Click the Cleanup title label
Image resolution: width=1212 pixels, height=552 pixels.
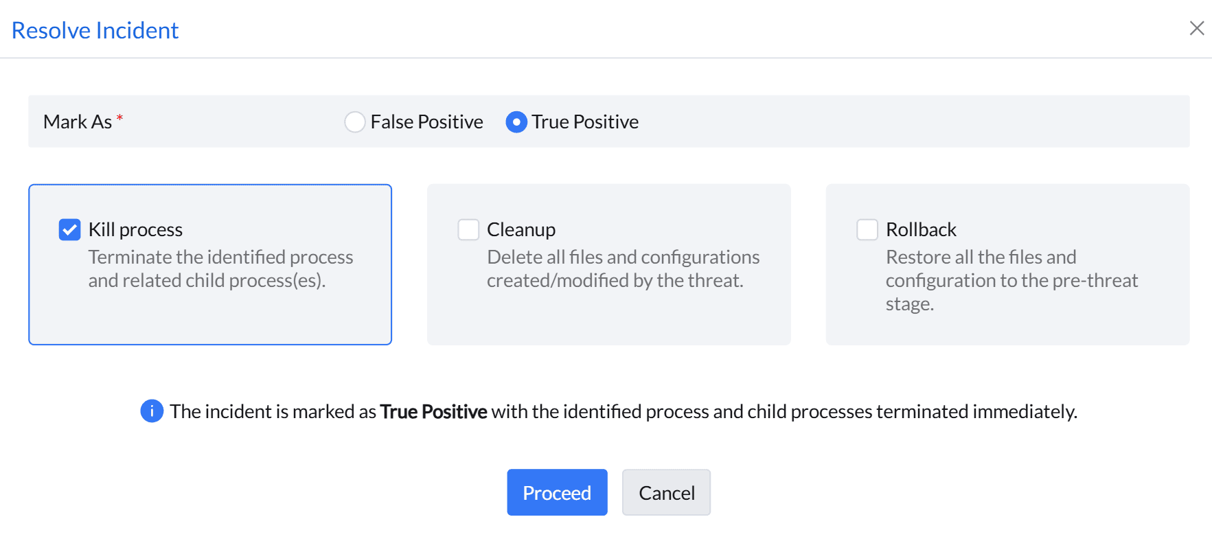(521, 229)
